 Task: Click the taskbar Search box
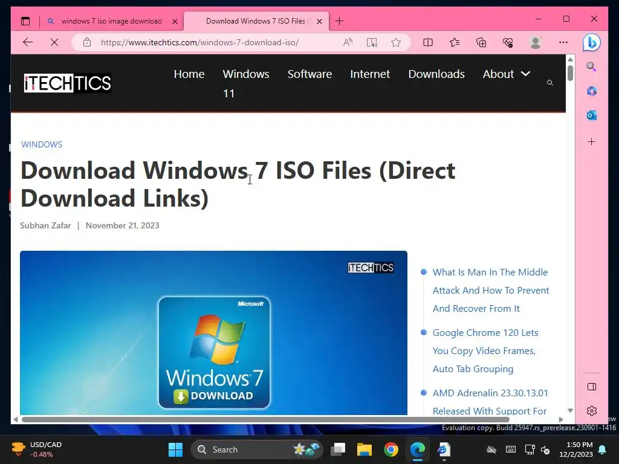(256, 449)
